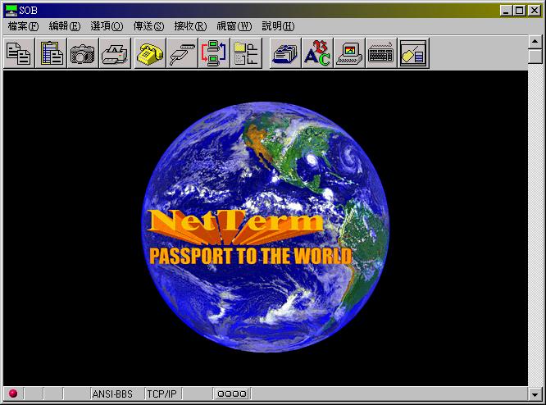Click the copy documents toolbar icon
546x405 pixels.
point(19,53)
